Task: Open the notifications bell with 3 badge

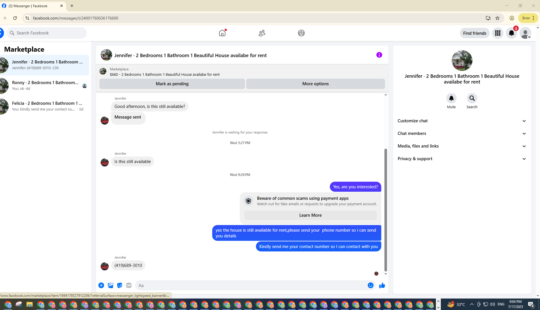Action: pyautogui.click(x=512, y=33)
